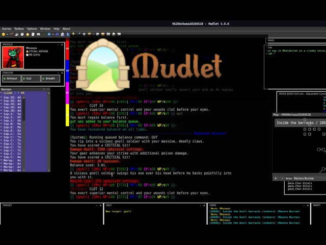The height and width of the screenshot is (245, 326).
Task: Click the green dome toolbar icon
Action: pos(114,34)
